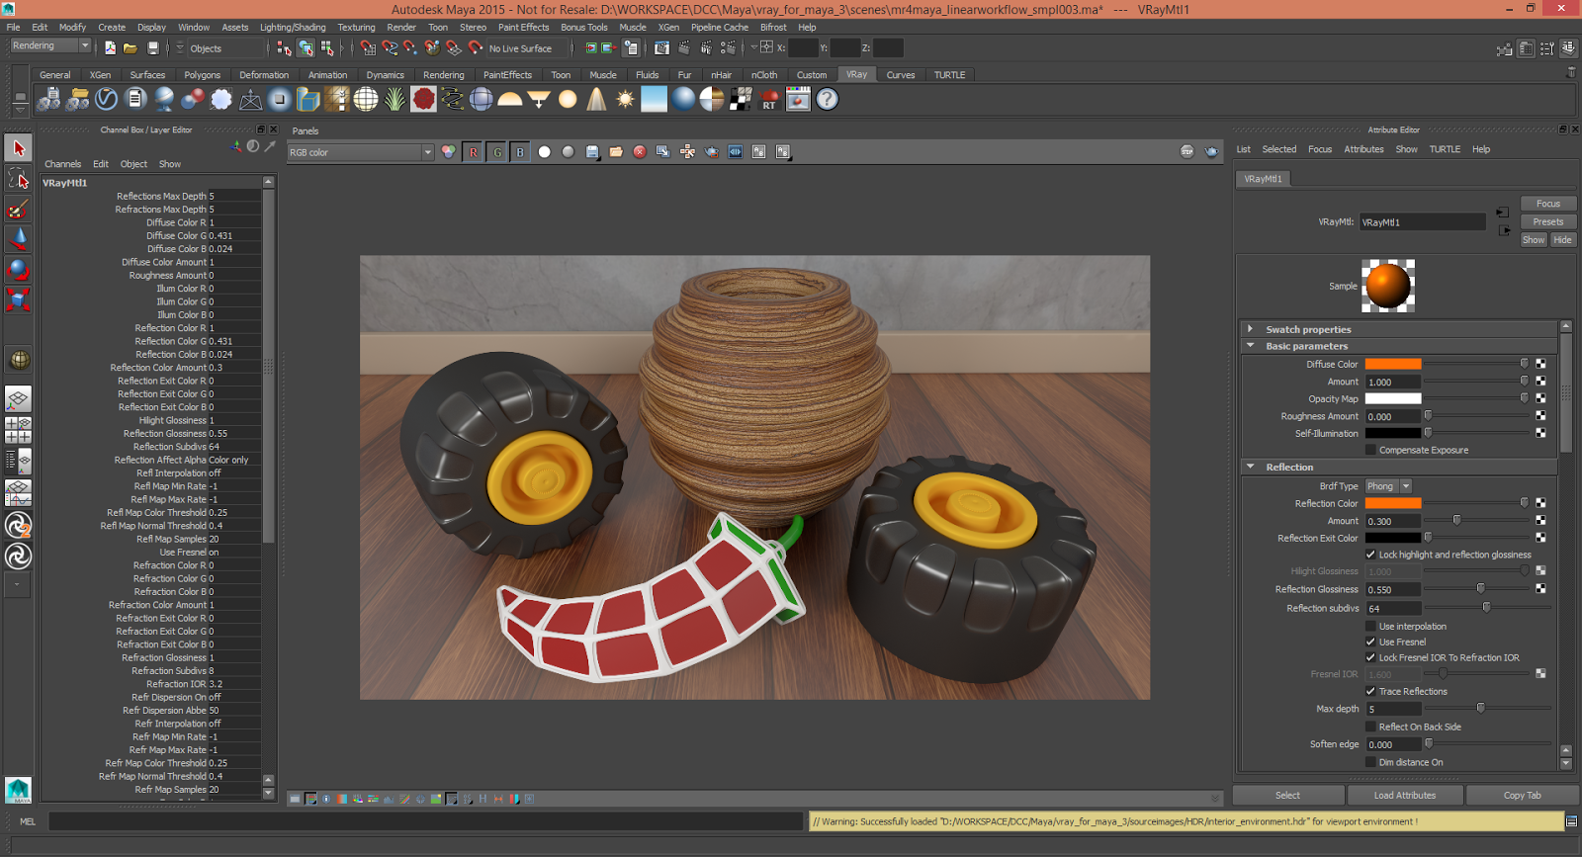Select the Paint Selection tool in toolbox
This screenshot has width=1582, height=857.
[18, 209]
